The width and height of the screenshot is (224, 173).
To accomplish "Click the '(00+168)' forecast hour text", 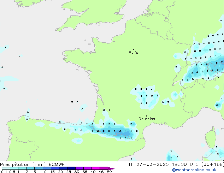I will pos(213,165).
